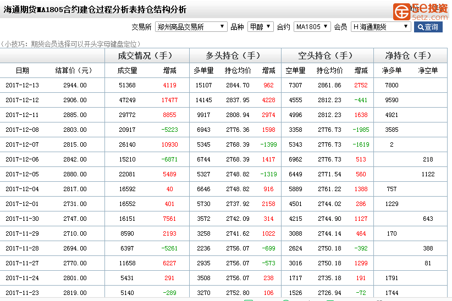Select the date cell 2017-11-24
Screen dimensions: 452x301
22,278
